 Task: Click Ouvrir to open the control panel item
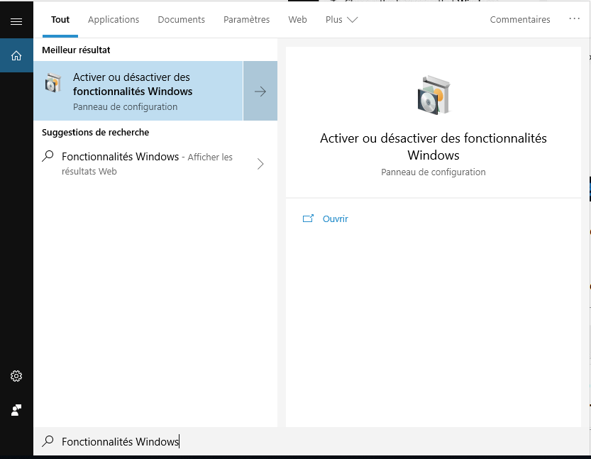click(335, 219)
